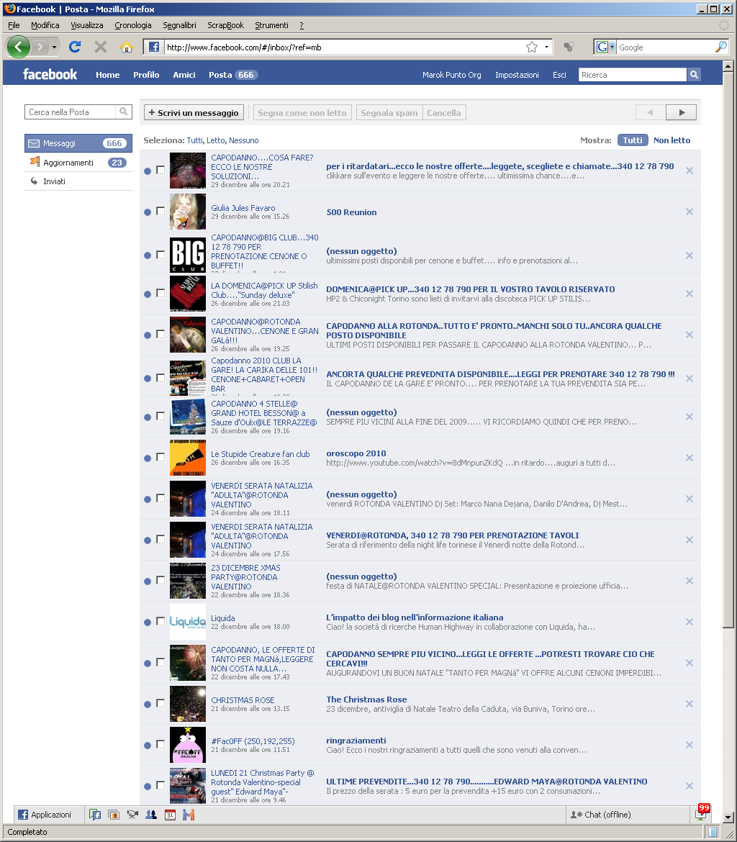Open the Segnalibri menu

[179, 25]
